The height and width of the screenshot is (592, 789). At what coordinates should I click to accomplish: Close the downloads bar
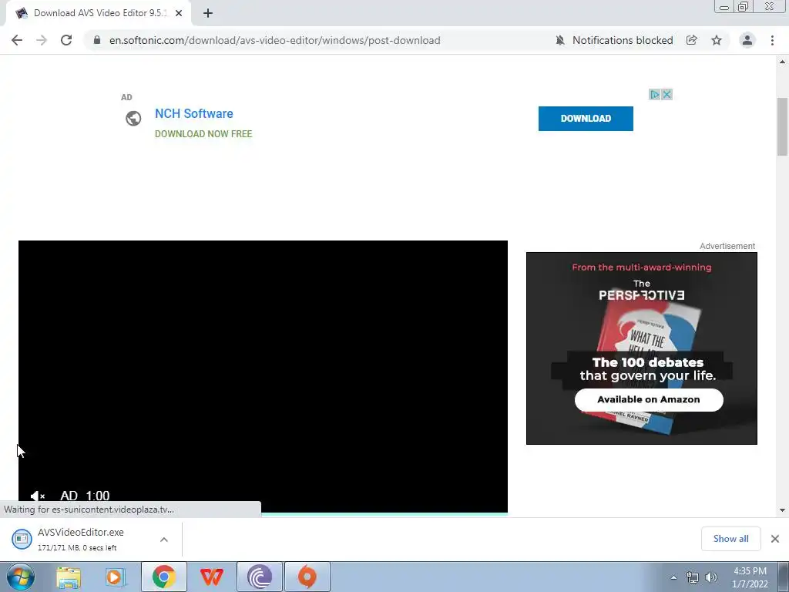[x=775, y=539]
